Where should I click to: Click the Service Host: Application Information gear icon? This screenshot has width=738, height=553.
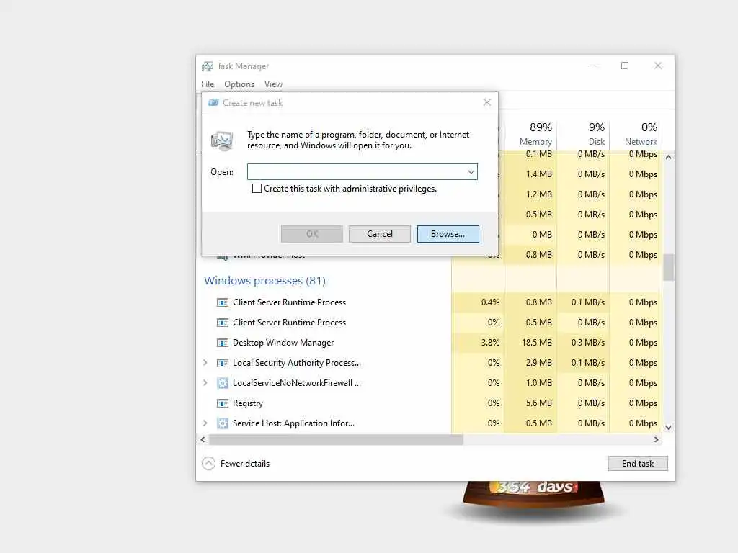pos(222,423)
